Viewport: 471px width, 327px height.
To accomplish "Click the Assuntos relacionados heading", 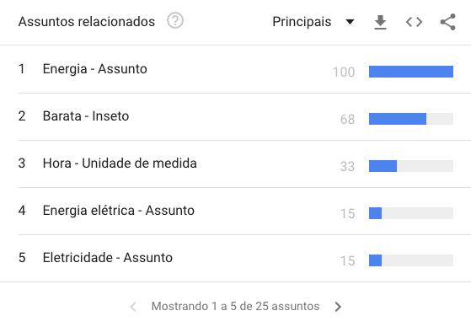I will pyautogui.click(x=87, y=22).
